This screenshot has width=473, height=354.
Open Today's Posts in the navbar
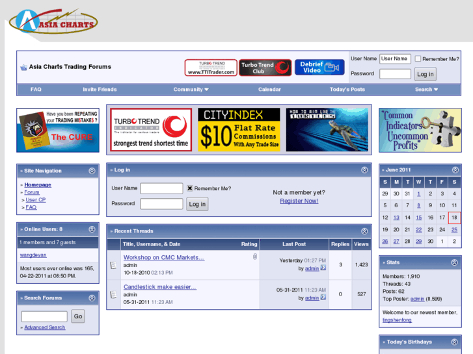tap(347, 90)
